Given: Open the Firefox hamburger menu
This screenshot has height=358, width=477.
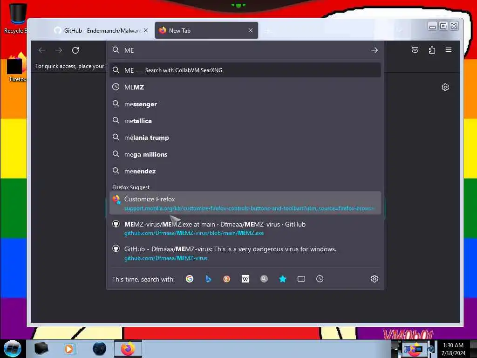Looking at the screenshot, I should pos(449,50).
